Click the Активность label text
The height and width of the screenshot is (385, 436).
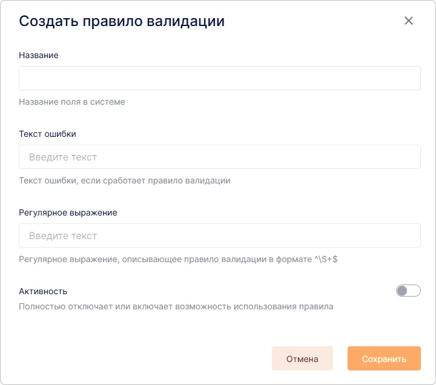(43, 291)
